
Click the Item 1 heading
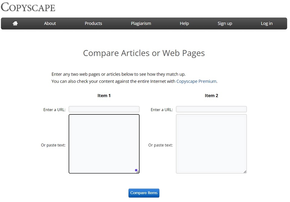(104, 95)
